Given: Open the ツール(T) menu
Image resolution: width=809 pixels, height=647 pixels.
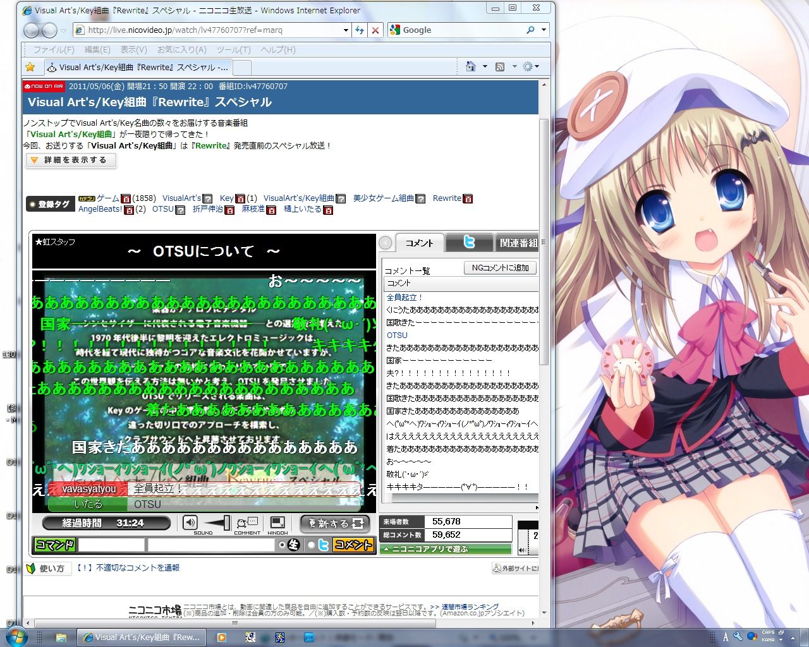Looking at the screenshot, I should (x=234, y=50).
